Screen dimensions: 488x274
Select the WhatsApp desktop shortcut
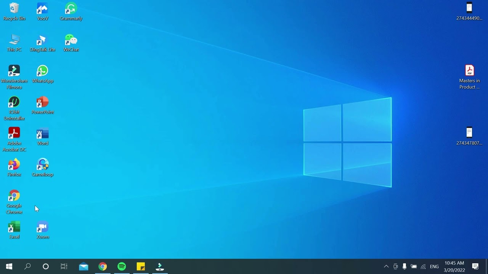(x=42, y=74)
